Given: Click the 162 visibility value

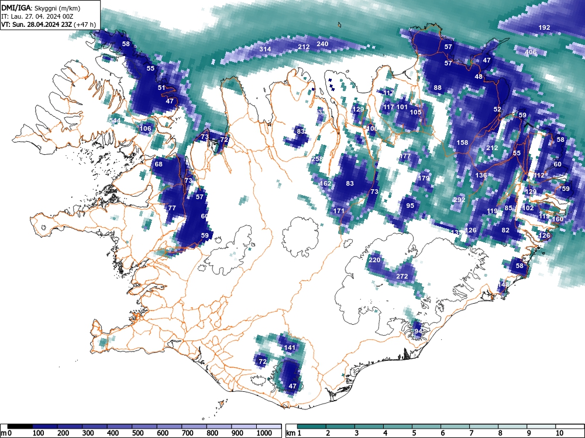Looking at the screenshot, I should [326, 183].
